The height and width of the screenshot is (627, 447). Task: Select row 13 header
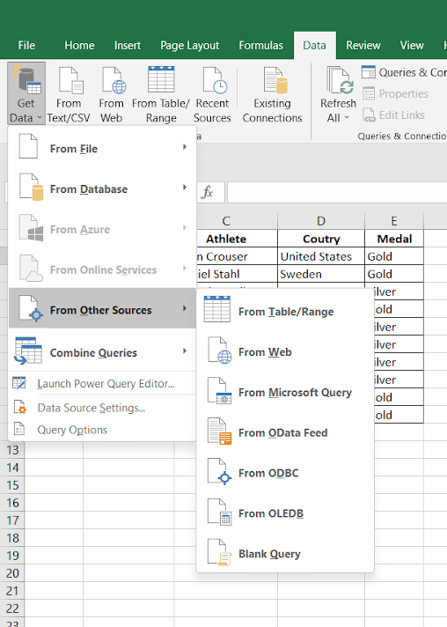tap(12, 450)
